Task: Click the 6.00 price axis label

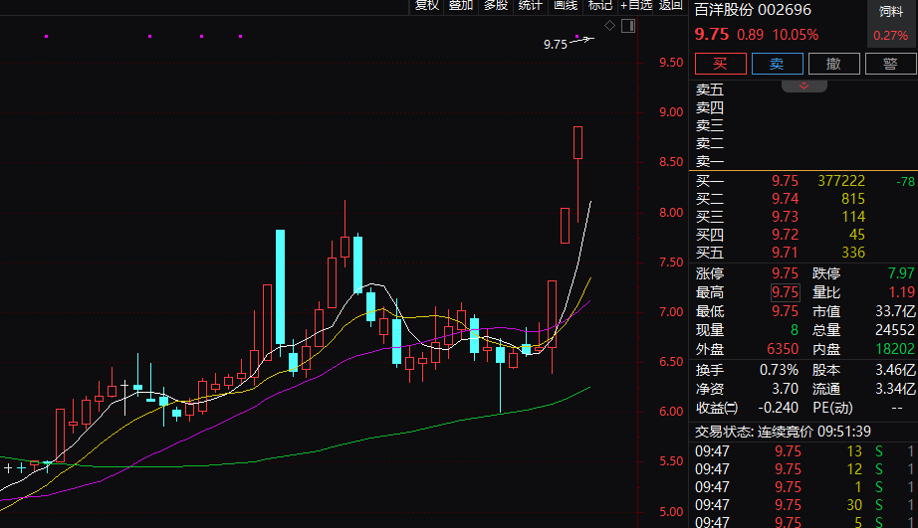Action: point(671,412)
